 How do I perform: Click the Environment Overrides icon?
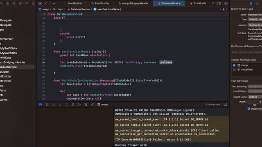click(x=86, y=105)
